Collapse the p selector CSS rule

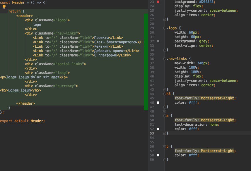[165, 146]
